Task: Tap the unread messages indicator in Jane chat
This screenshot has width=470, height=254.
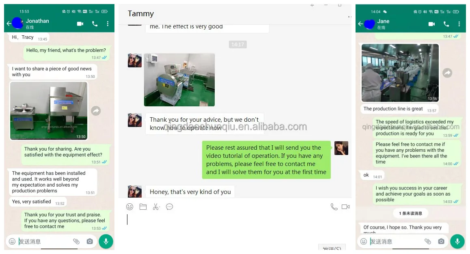Action: [x=411, y=213]
